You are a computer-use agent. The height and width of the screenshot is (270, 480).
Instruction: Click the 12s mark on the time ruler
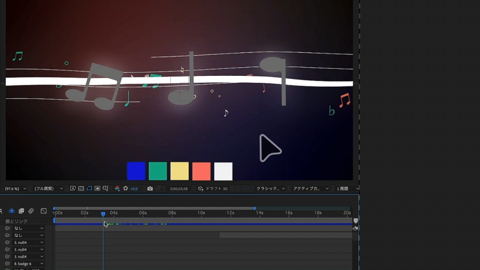[230, 213]
